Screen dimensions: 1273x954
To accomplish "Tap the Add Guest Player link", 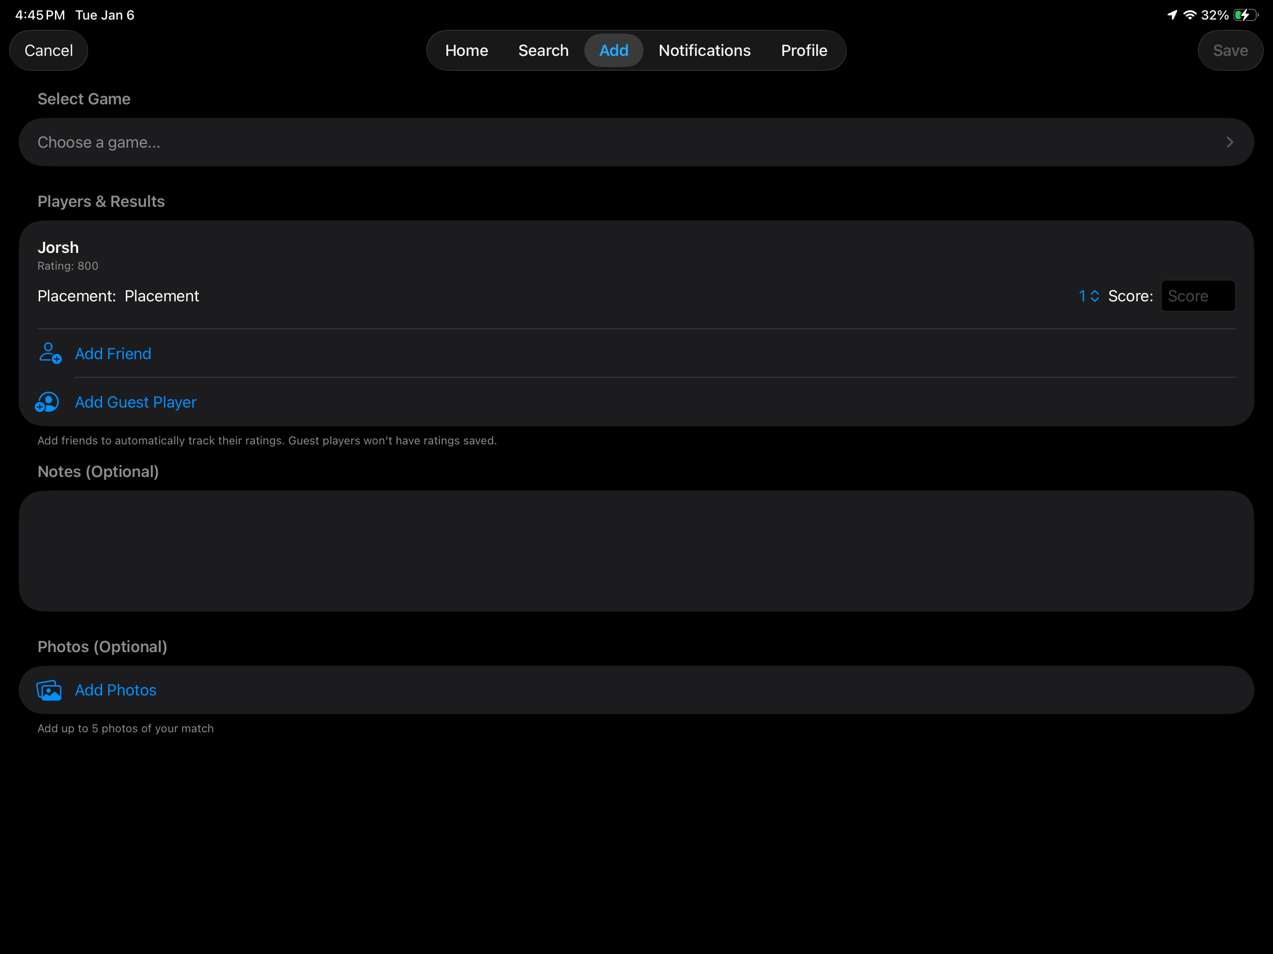I will point(136,402).
